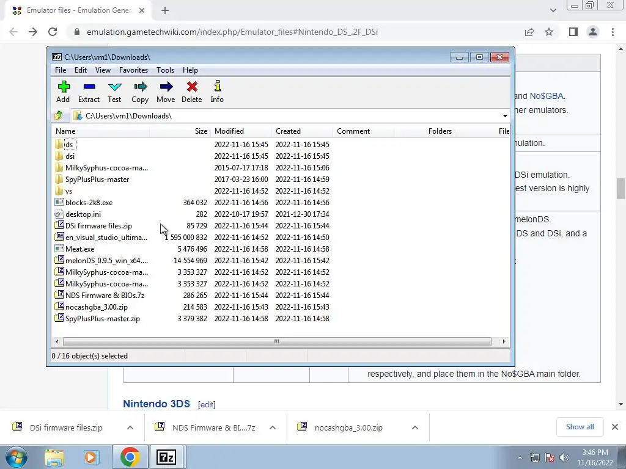Screen dimensions: 626x469
Task: Select the melonDS_0.9.5 archive icon
Action: coord(59,260)
